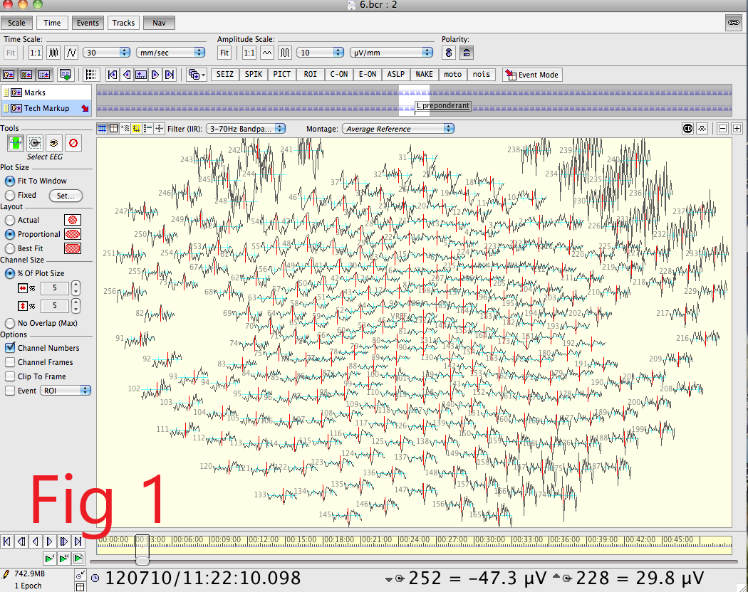Enable the Channel Frames checkbox

pyautogui.click(x=10, y=362)
